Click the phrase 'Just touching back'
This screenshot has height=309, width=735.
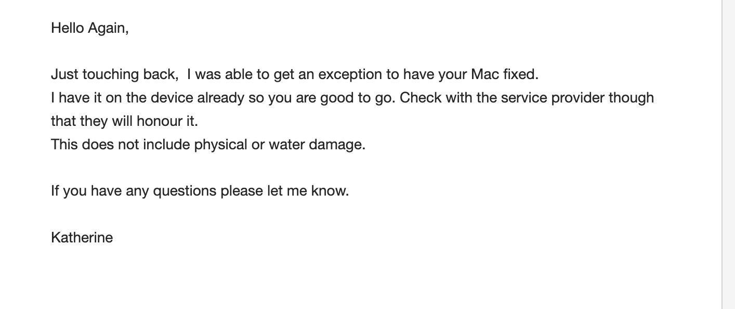coord(112,74)
